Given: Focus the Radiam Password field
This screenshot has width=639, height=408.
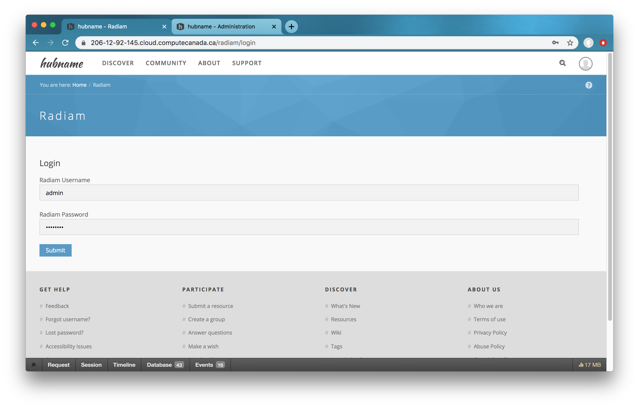Looking at the screenshot, I should coord(309,227).
